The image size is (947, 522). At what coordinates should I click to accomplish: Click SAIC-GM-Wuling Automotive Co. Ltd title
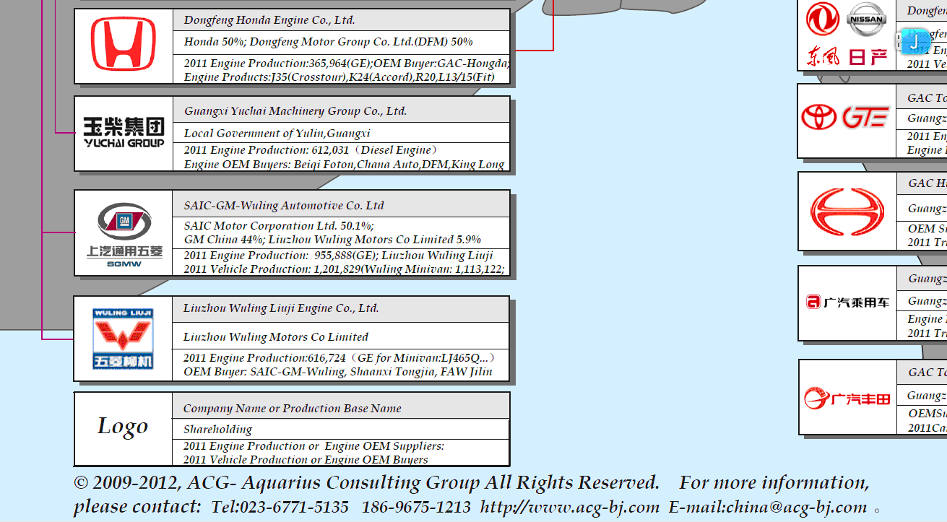click(x=284, y=206)
